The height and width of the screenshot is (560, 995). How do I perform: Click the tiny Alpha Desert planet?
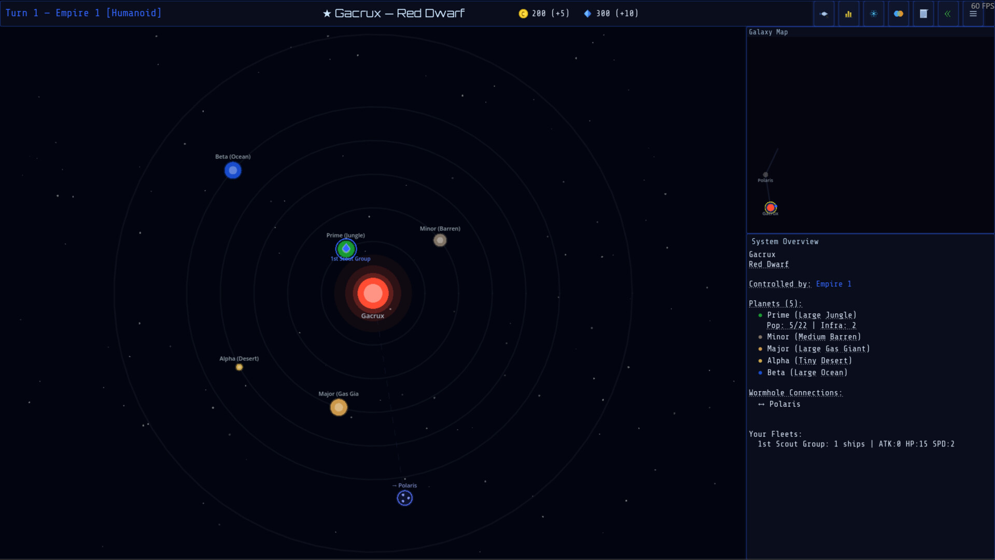pos(239,367)
